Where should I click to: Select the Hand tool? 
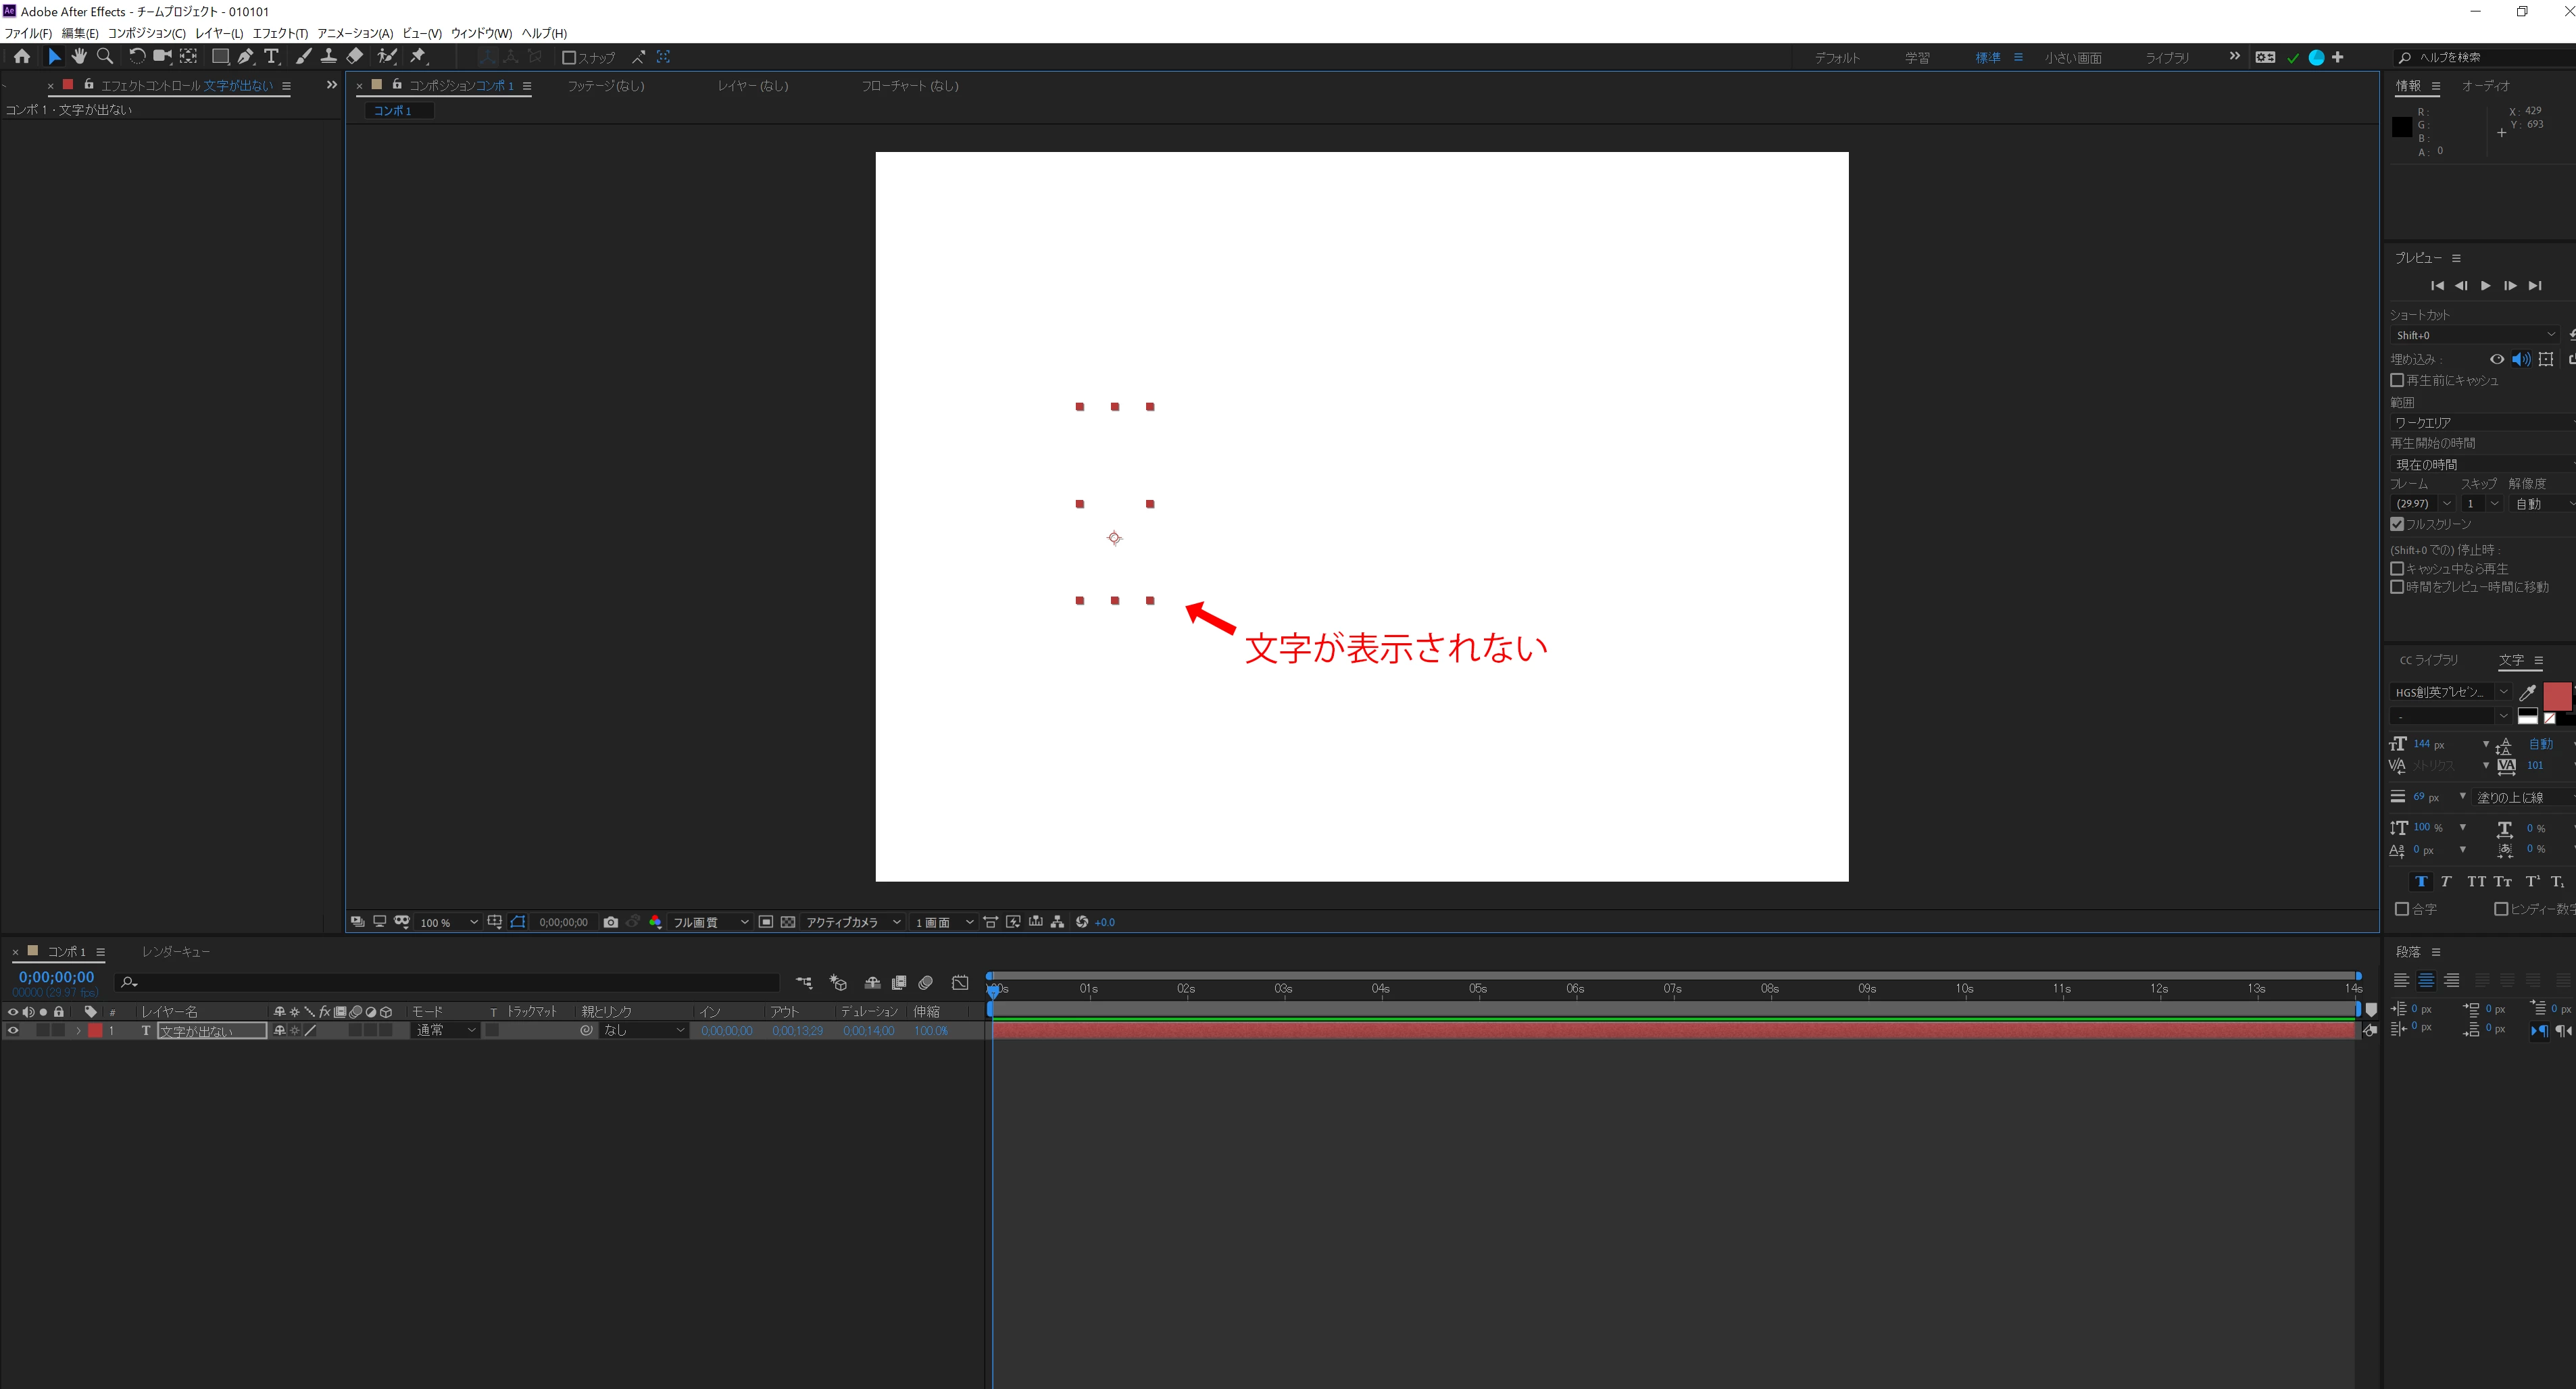[x=79, y=57]
